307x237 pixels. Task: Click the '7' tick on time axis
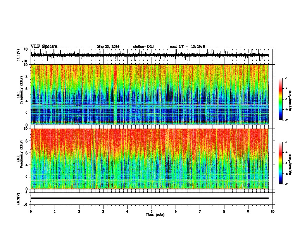[x=200, y=211]
